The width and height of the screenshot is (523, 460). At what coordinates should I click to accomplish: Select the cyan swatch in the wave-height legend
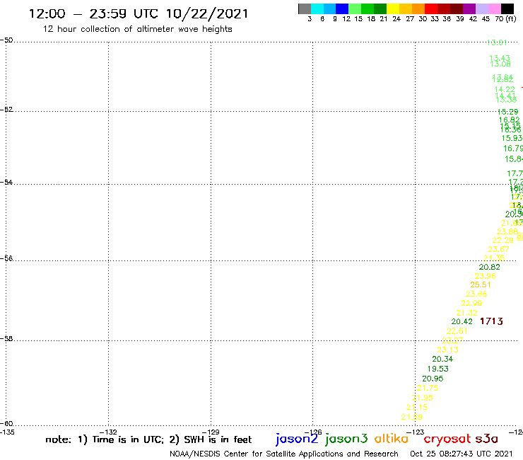317,8
